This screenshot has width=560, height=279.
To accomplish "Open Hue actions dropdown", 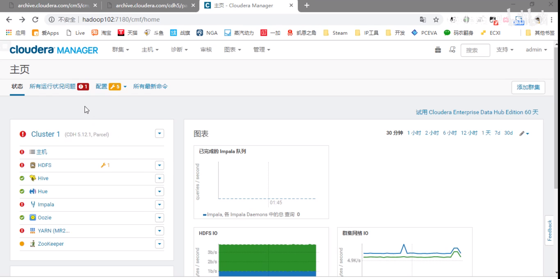I will [159, 192].
